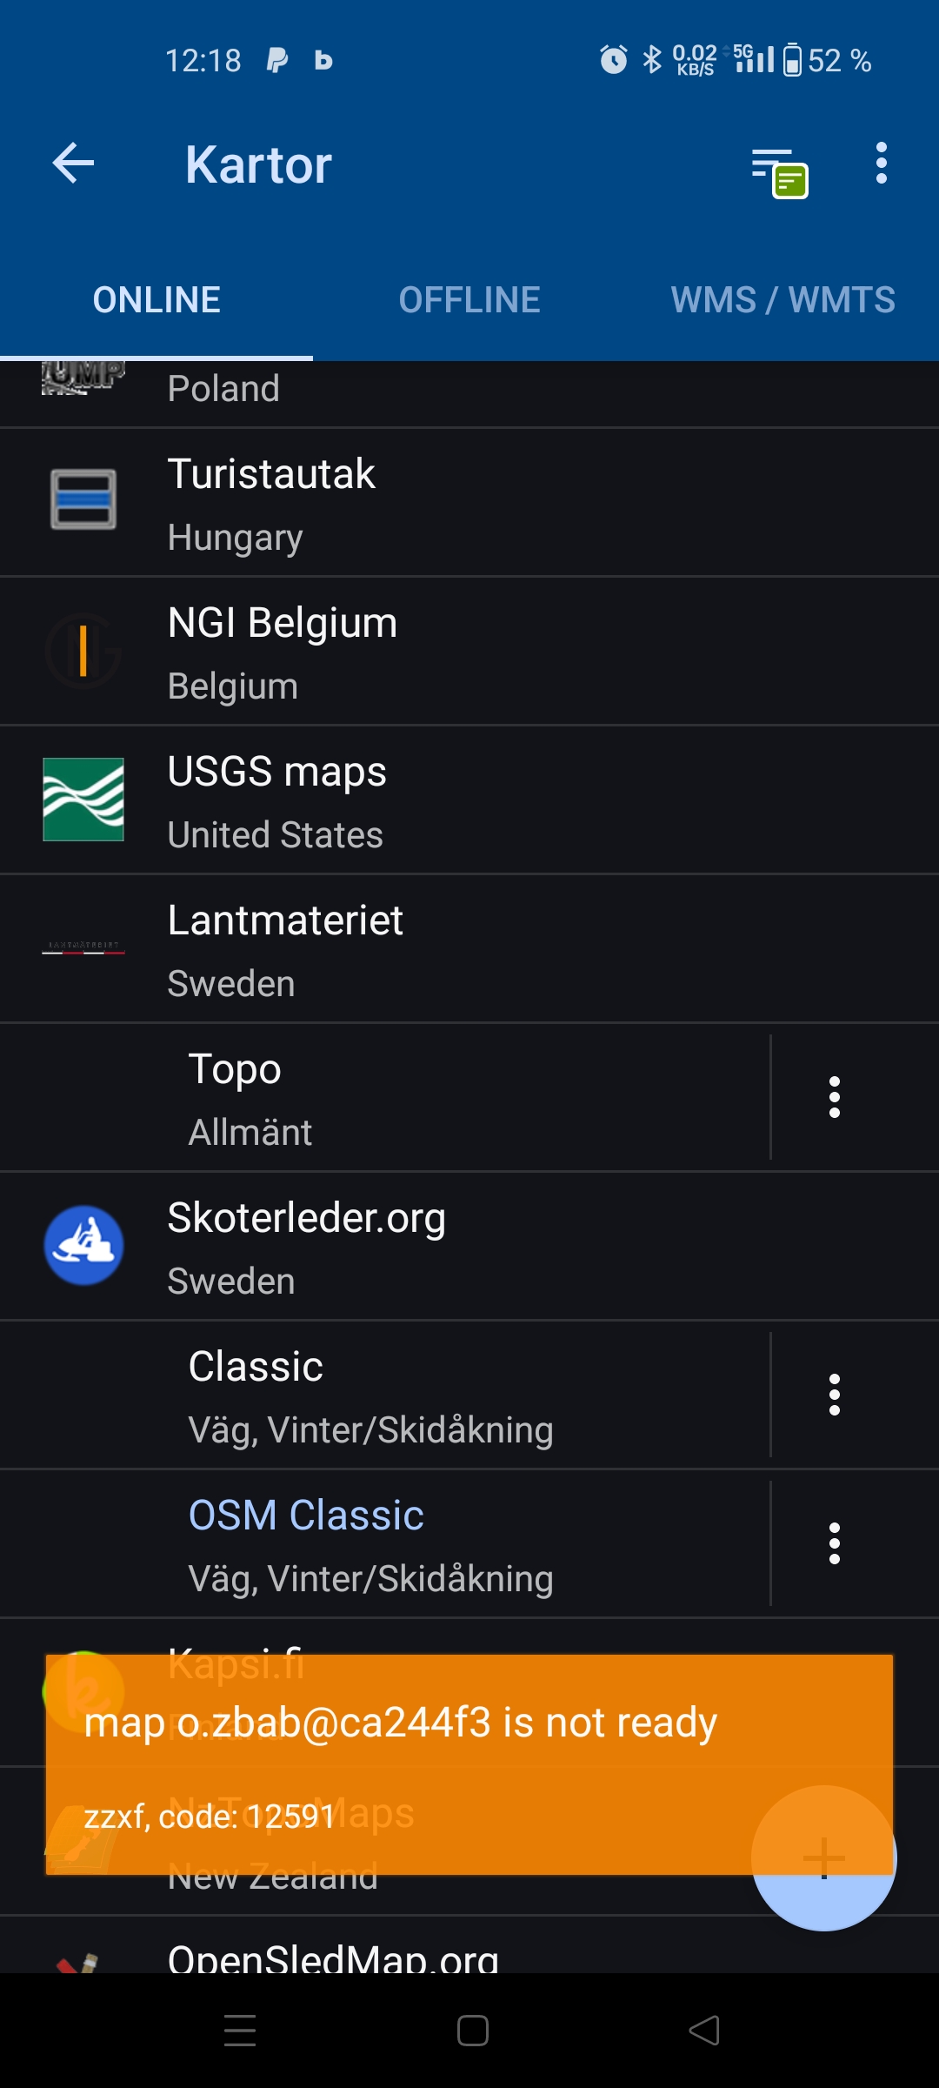Screen dimensions: 939x2088
Task: Tap the USGS maps green logo
Action: [x=83, y=800]
